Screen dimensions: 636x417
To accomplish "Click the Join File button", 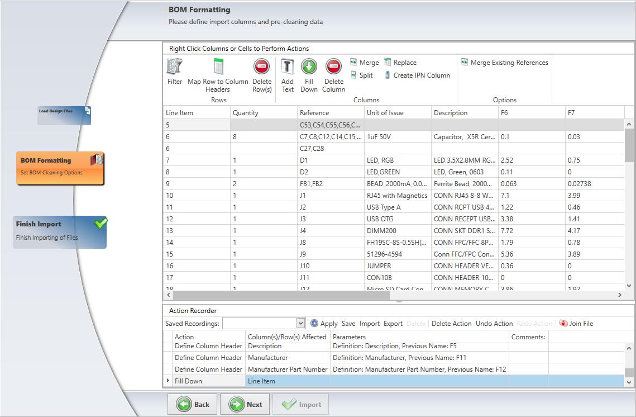I will coord(576,324).
